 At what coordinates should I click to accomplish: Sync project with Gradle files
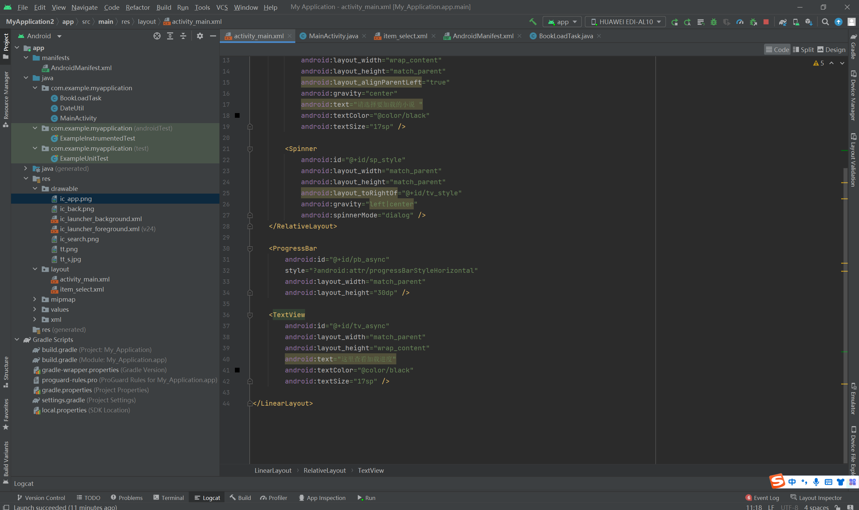click(x=783, y=22)
